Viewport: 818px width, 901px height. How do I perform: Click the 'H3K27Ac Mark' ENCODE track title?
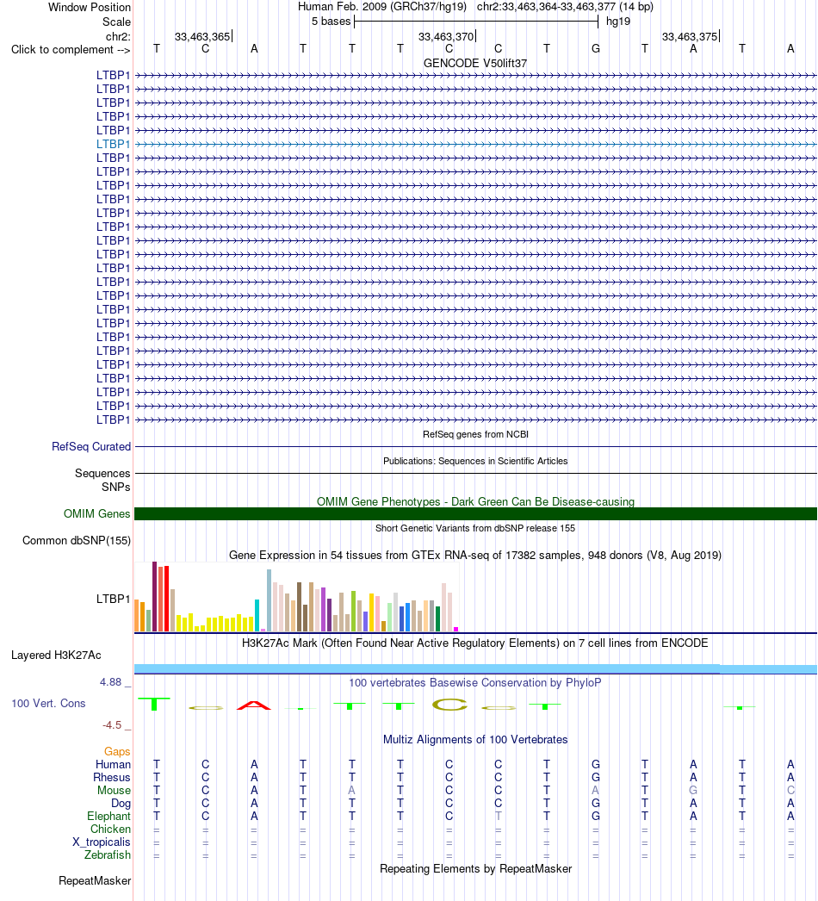point(475,643)
